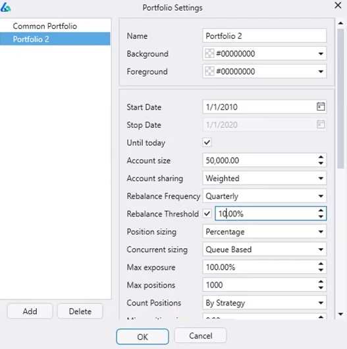The image size is (347, 349).
Task: Click the Add button
Action: pyautogui.click(x=30, y=311)
